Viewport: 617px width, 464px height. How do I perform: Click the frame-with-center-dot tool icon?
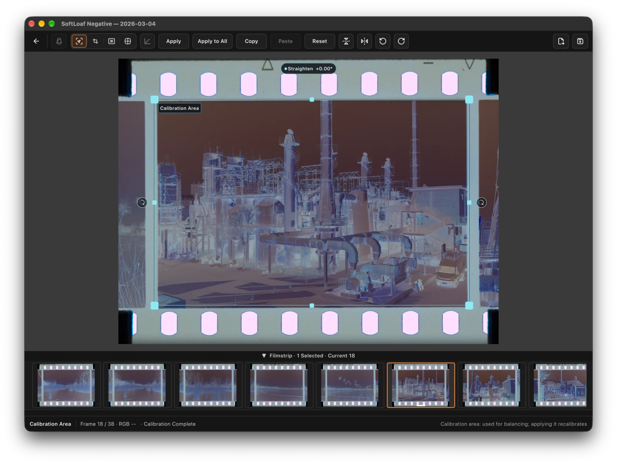coord(111,41)
